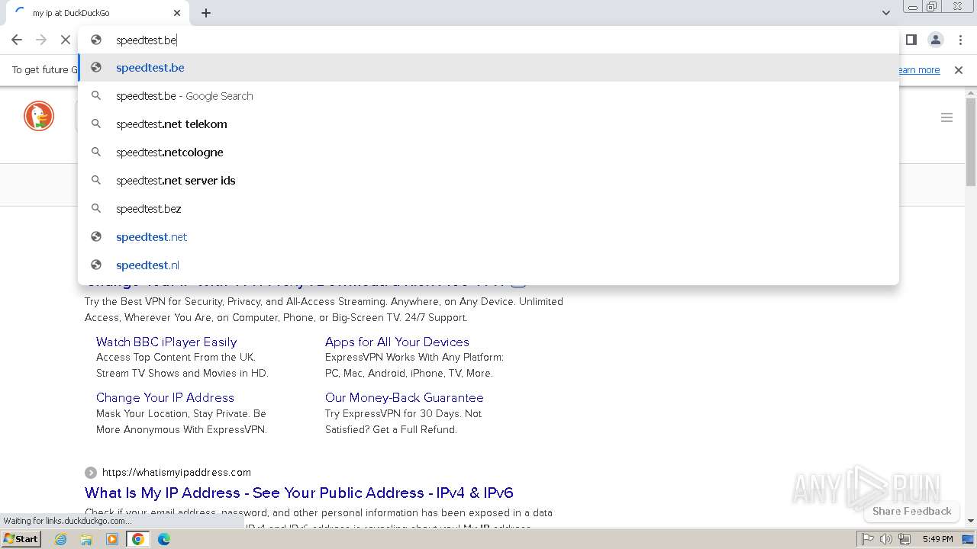Click the scrollbar down arrow
977x549 pixels.
(971, 521)
